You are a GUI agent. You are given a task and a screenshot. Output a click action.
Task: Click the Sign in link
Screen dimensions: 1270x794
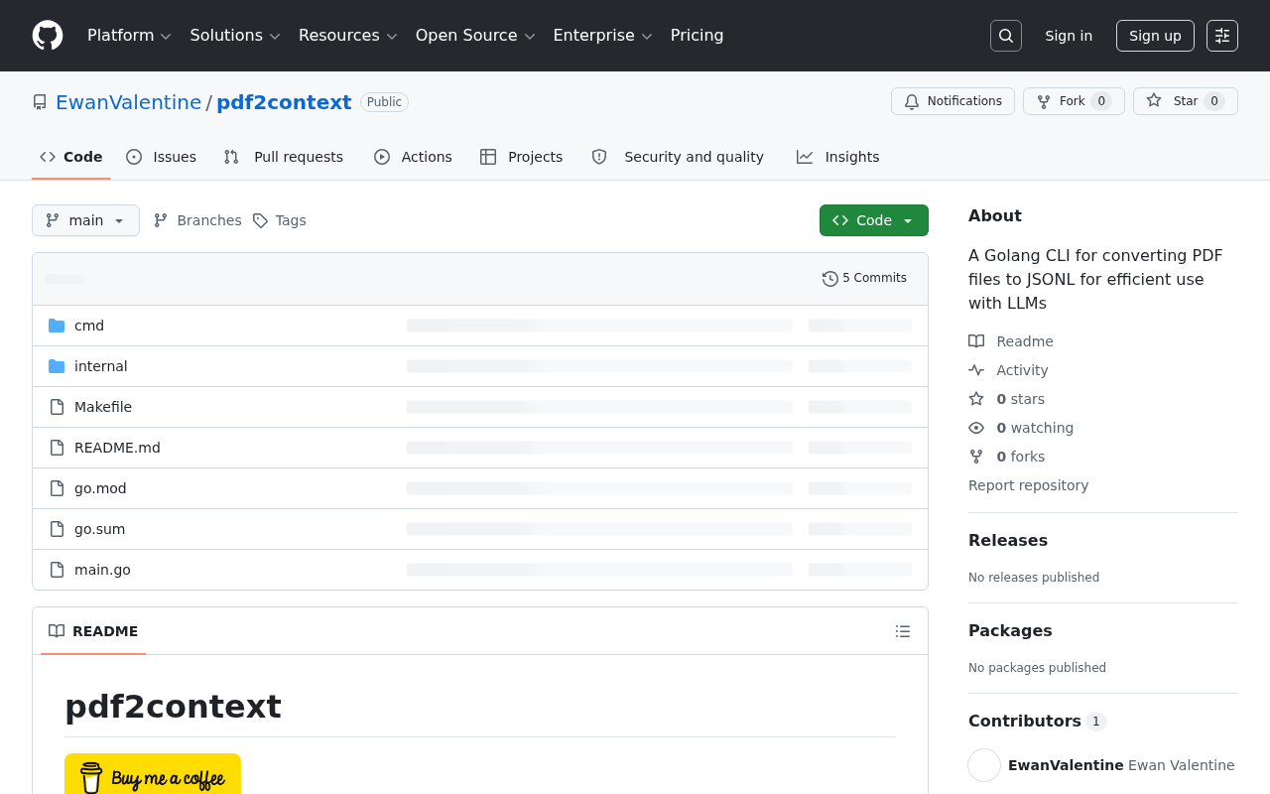click(1069, 36)
